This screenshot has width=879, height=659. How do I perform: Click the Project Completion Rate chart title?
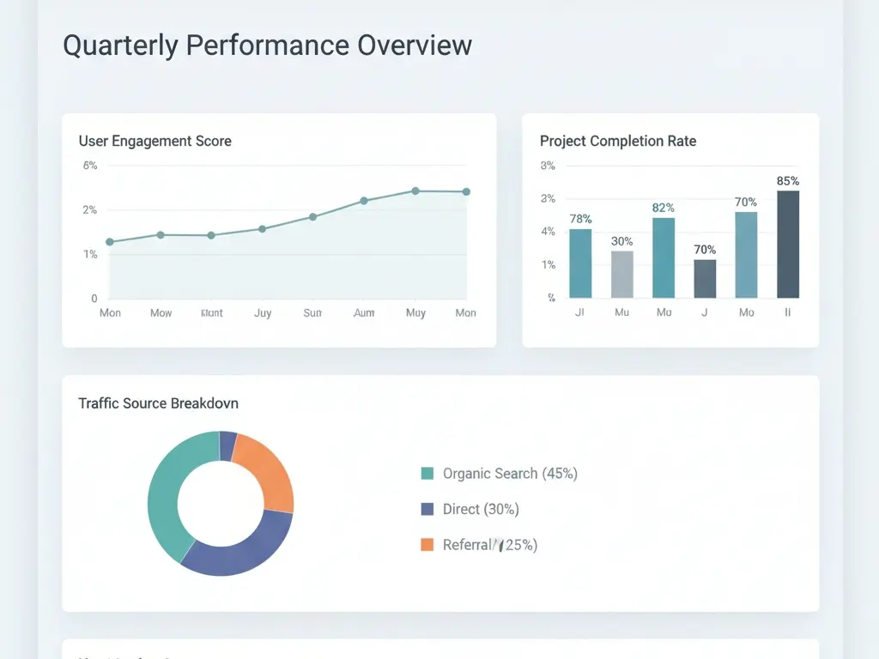click(x=617, y=141)
